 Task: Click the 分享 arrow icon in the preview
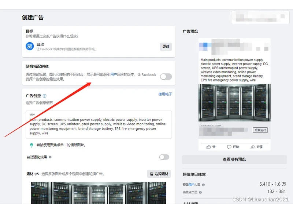click(x=253, y=147)
